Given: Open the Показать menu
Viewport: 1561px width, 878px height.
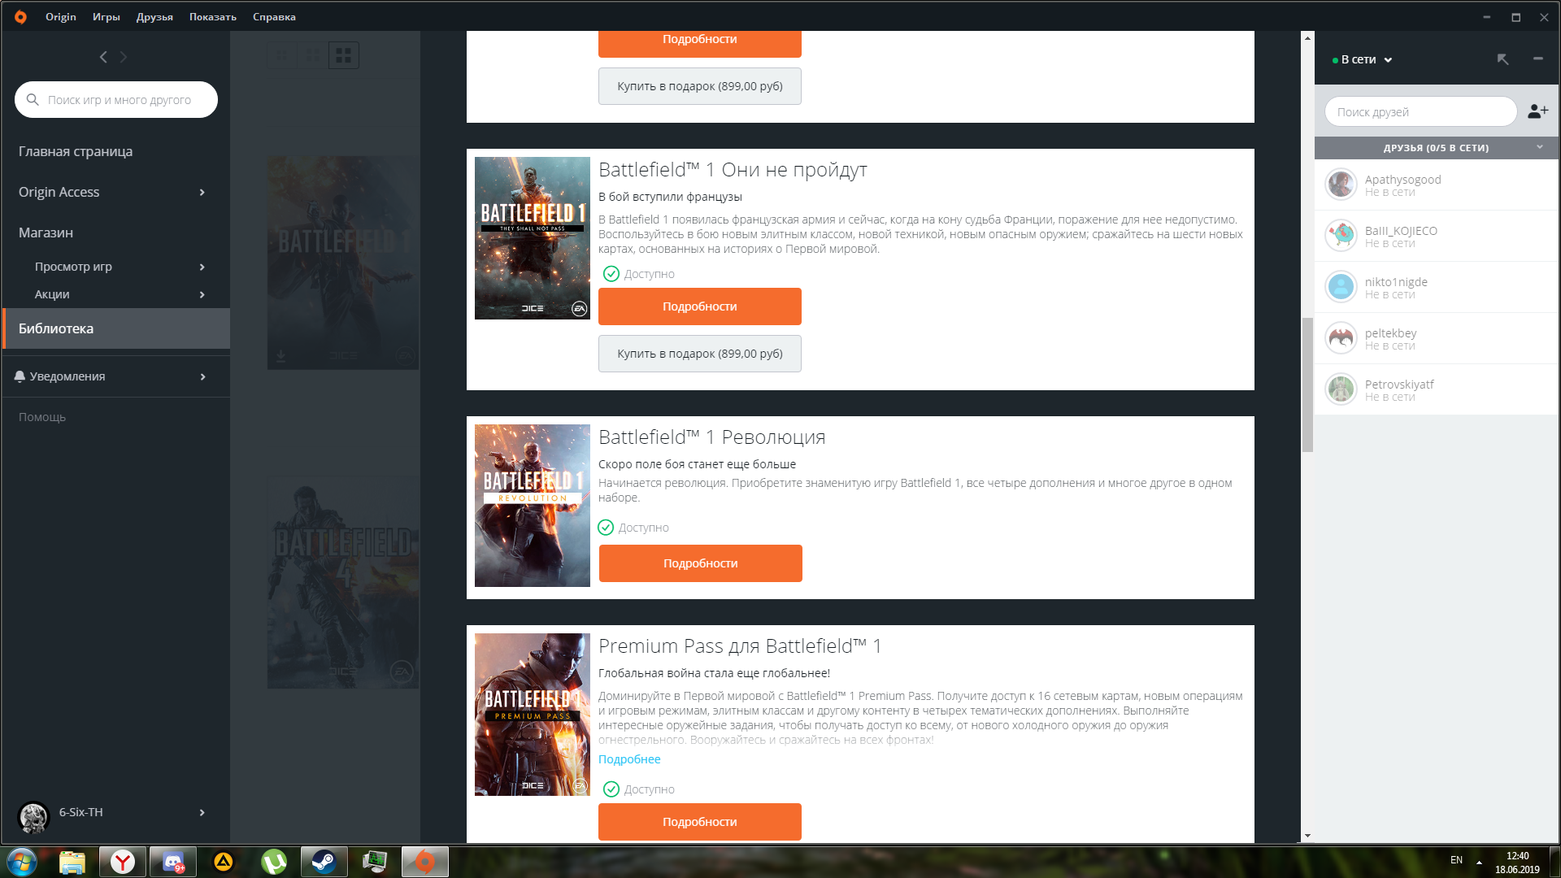Looking at the screenshot, I should [x=213, y=16].
